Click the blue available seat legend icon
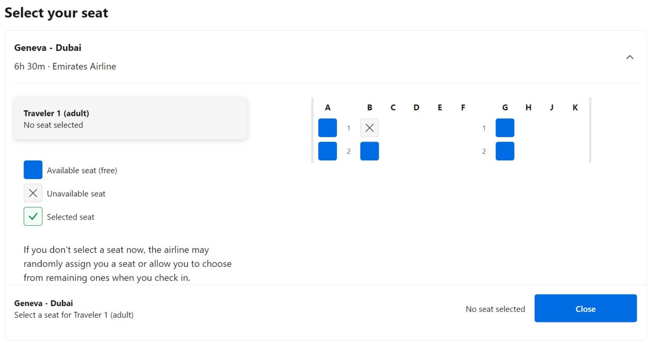 pyautogui.click(x=33, y=170)
